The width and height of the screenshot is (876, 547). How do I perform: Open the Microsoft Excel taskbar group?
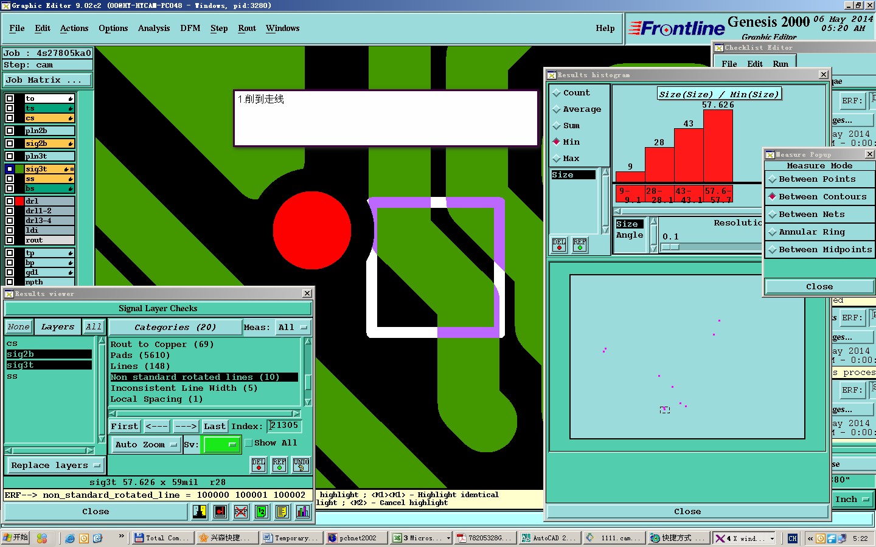421,538
